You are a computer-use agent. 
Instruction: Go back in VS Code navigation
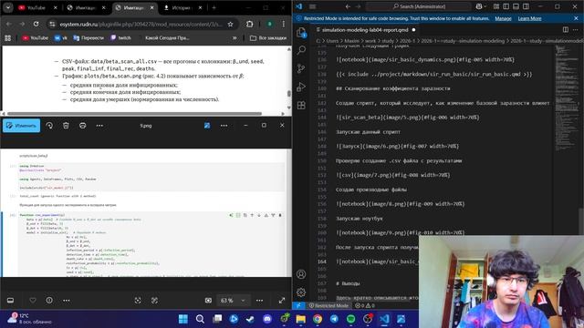348,6
